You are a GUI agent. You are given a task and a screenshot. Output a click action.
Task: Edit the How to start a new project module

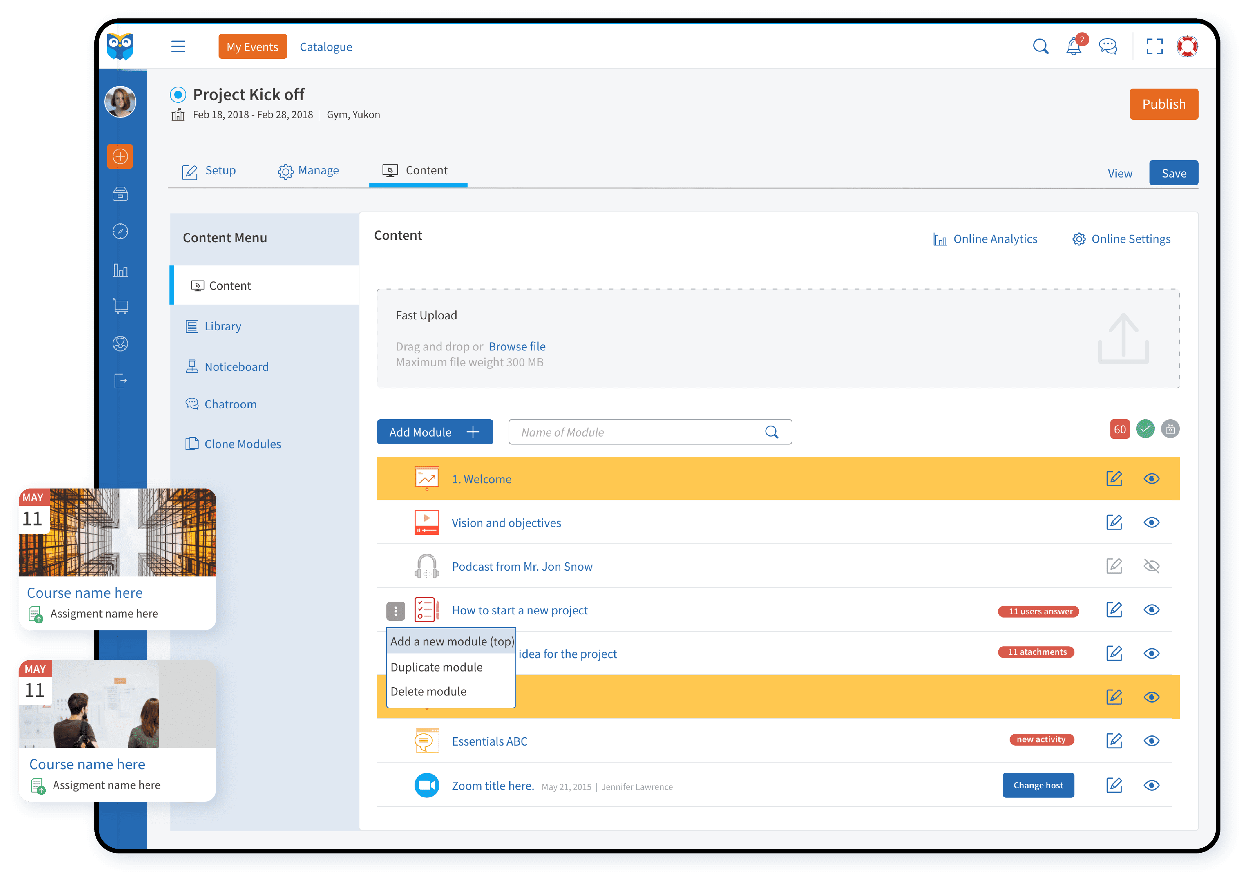coord(1114,610)
